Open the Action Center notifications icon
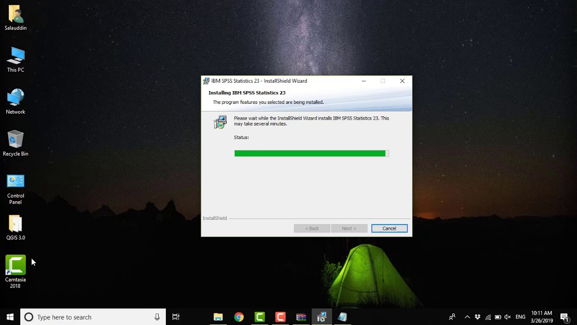Screen dimensions: 577x325 click(565, 317)
